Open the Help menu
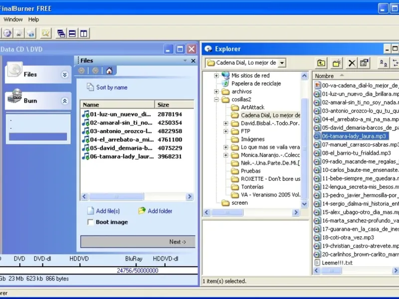The width and height of the screenshot is (399, 299). pyautogui.click(x=33, y=19)
